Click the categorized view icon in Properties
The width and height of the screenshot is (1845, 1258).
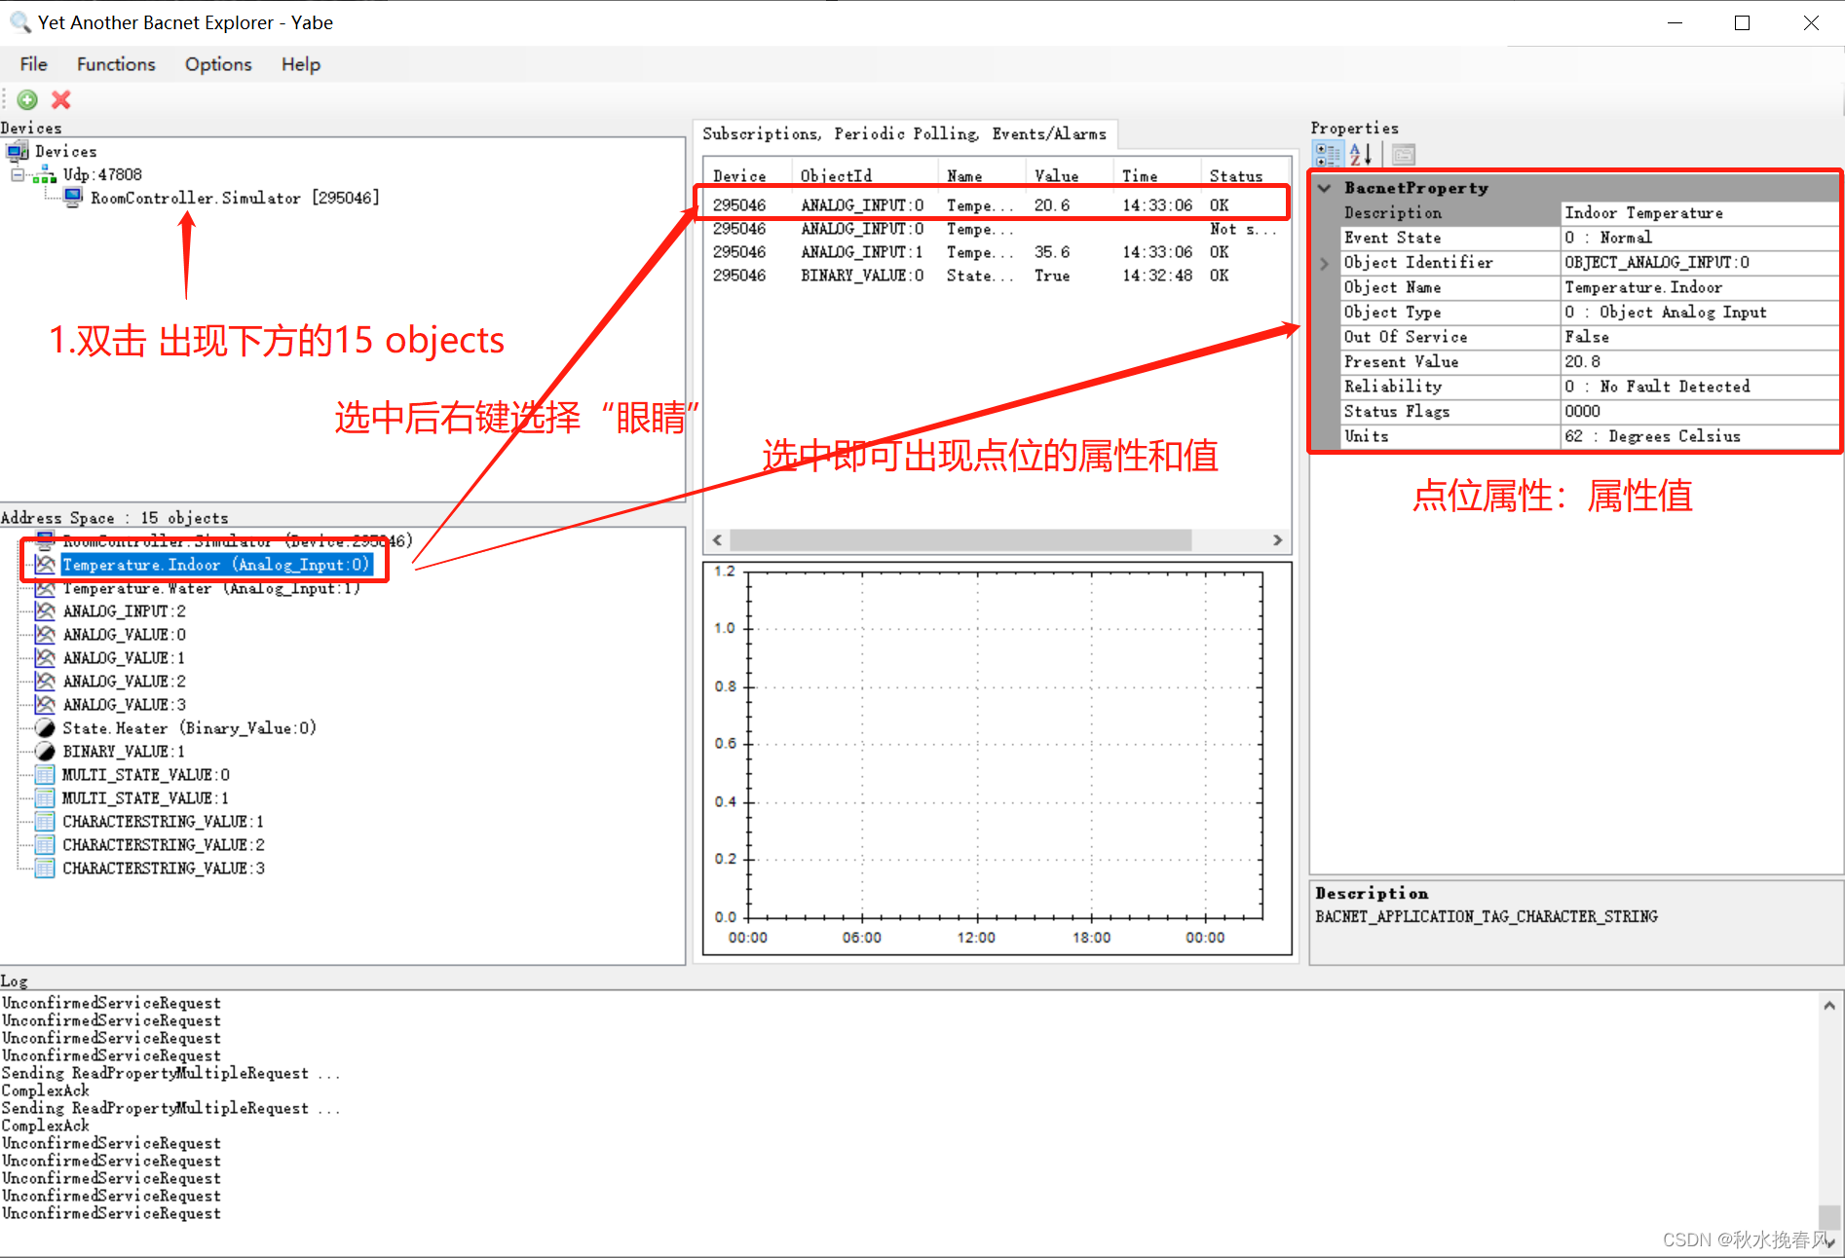[1327, 154]
